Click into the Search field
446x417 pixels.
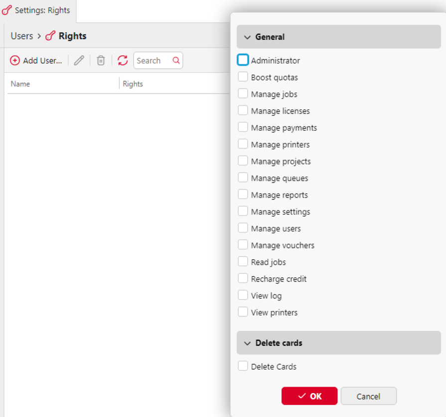[x=152, y=61]
